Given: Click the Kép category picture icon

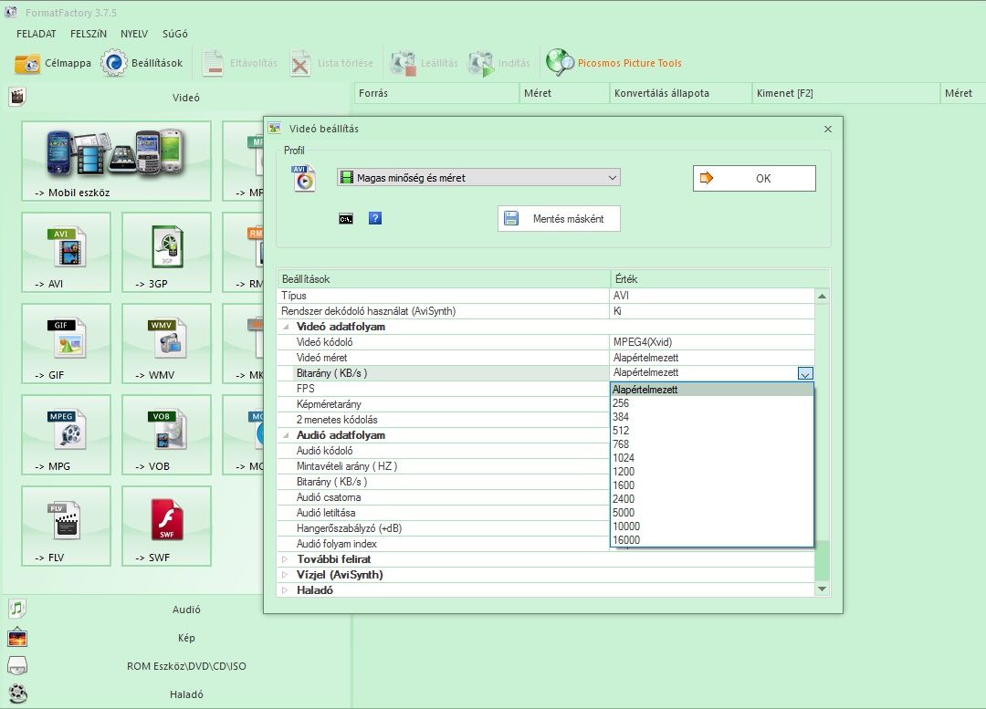Looking at the screenshot, I should tap(17, 637).
